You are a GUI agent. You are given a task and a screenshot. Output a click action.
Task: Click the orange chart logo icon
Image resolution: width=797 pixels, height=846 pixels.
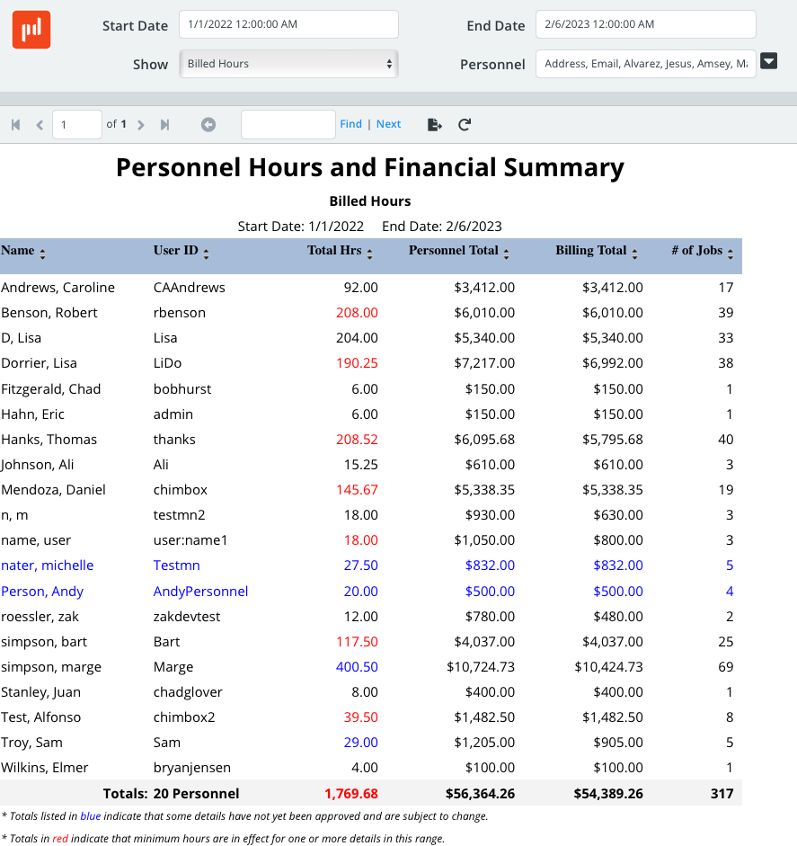coord(31,30)
